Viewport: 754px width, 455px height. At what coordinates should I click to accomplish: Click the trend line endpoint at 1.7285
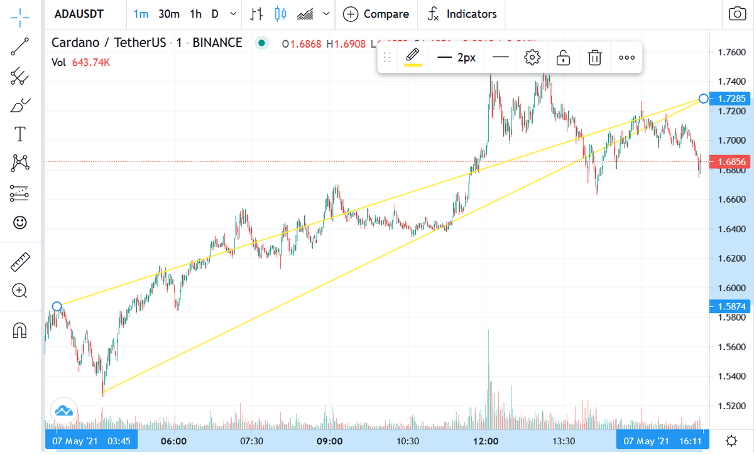pos(703,99)
